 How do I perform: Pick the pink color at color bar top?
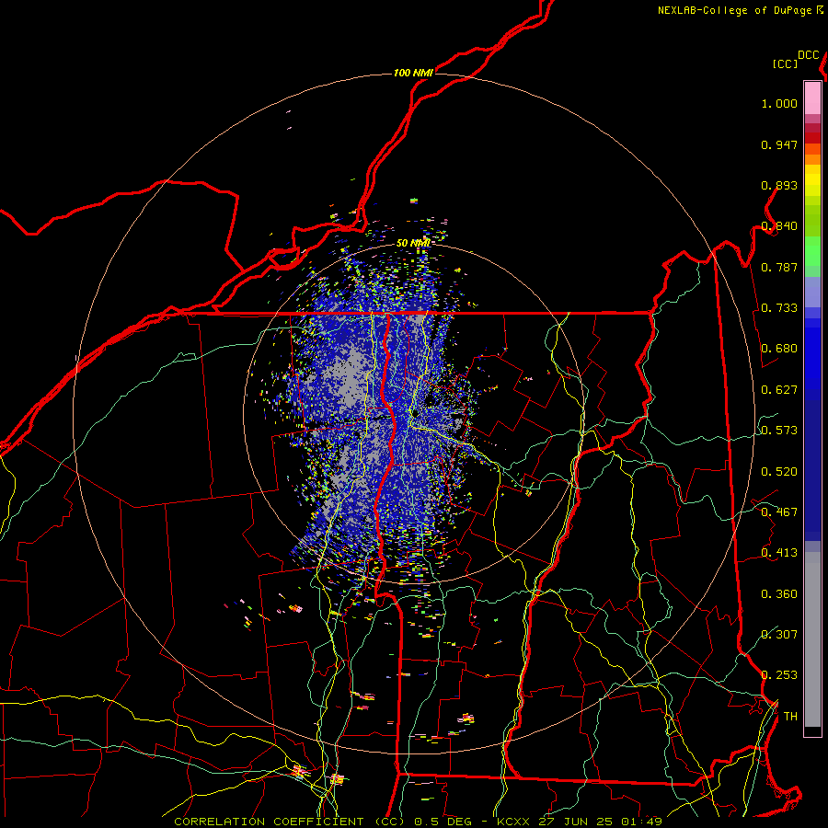812,98
